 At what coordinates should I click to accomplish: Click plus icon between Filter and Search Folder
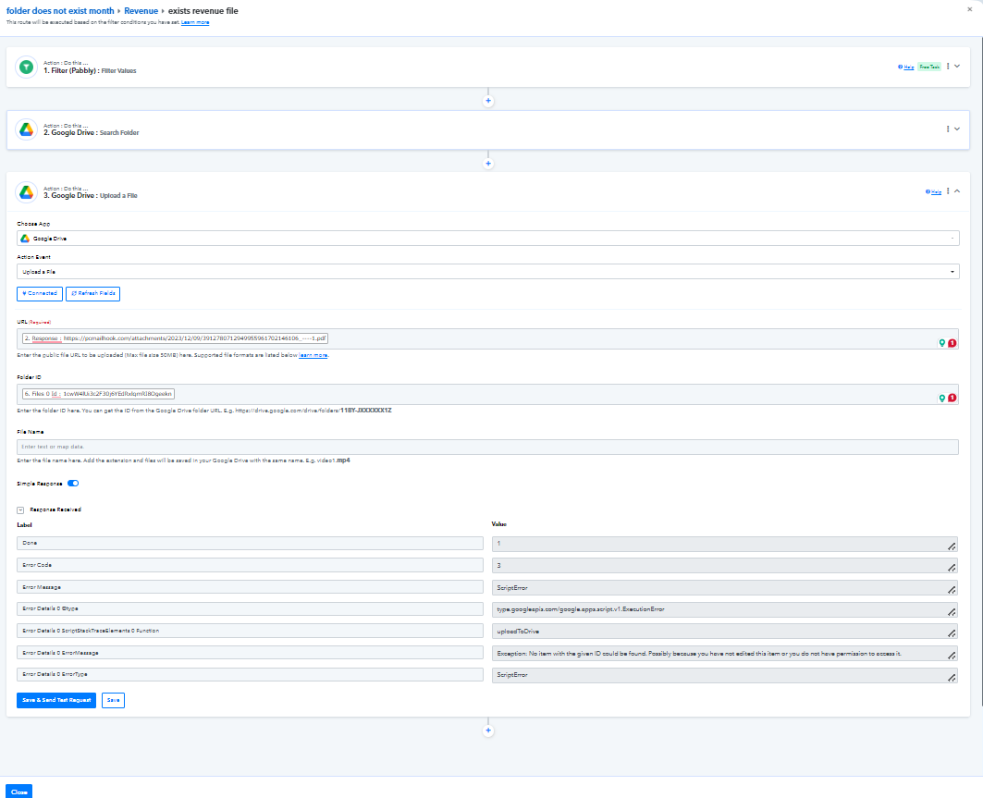[488, 100]
